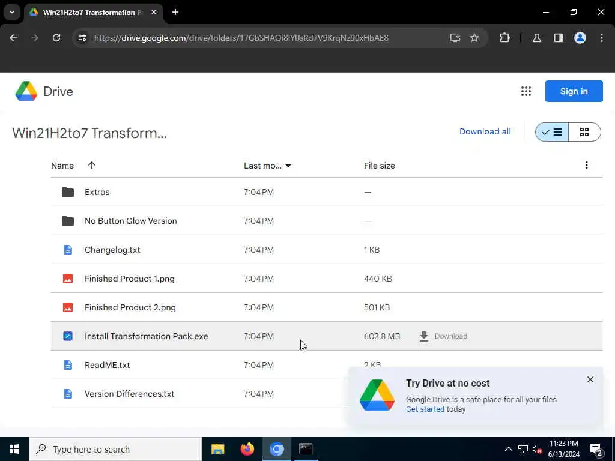Click the volume icon in the tray
The width and height of the screenshot is (615, 461).
coord(537,449)
